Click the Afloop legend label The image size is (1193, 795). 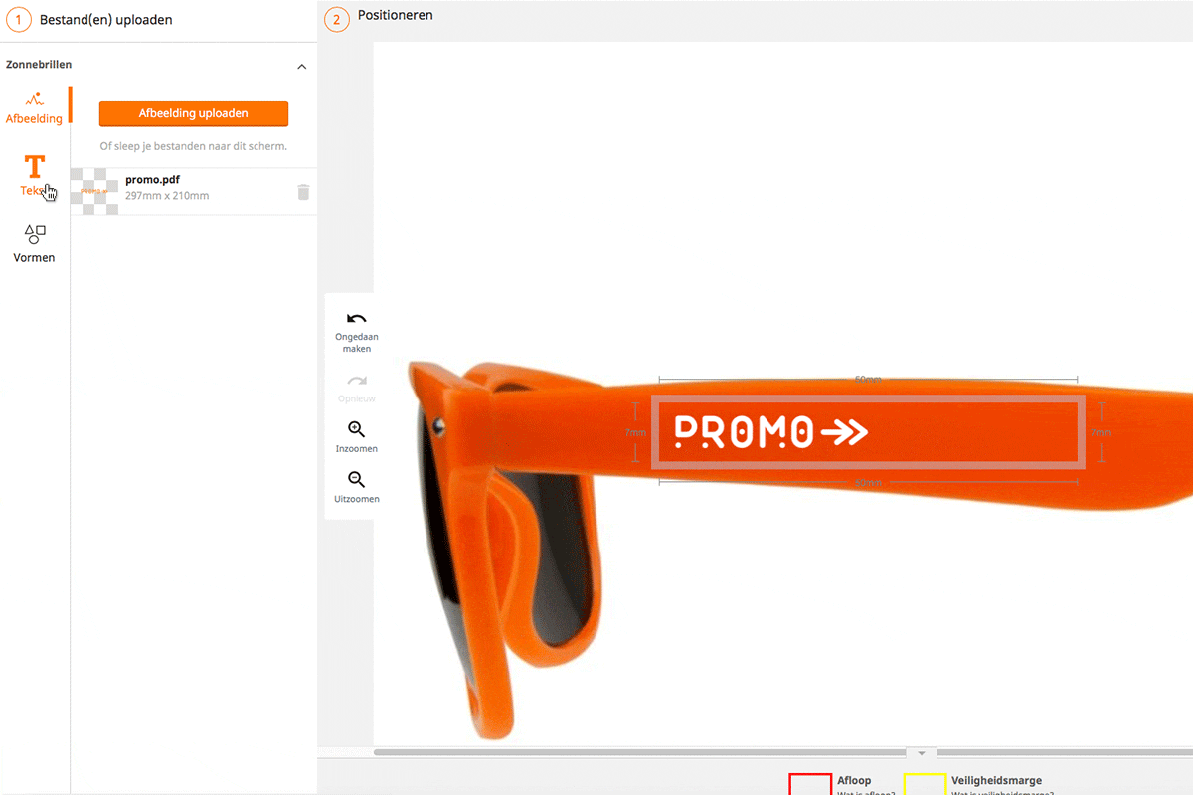[854, 781]
